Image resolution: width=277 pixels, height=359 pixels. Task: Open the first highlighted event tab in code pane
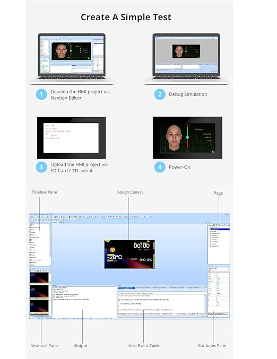126,288
